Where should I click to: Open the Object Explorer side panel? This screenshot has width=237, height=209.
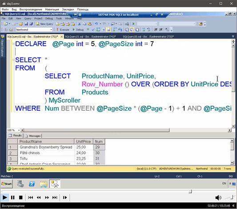pyautogui.click(x=2, y=46)
